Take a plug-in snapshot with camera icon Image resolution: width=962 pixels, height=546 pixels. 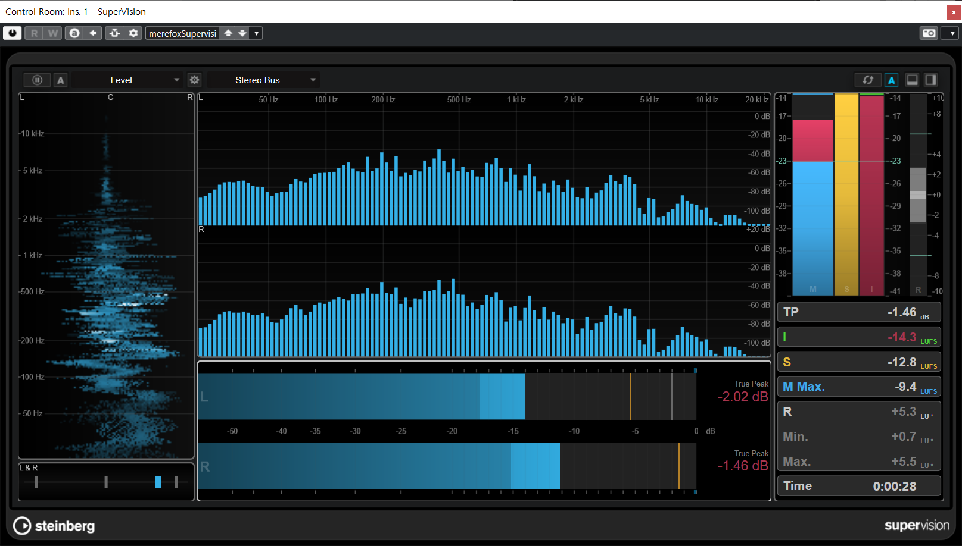click(929, 33)
